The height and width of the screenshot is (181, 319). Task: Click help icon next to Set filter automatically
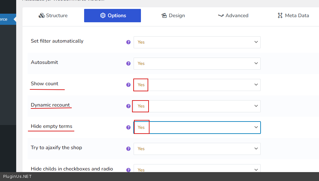coord(128,42)
